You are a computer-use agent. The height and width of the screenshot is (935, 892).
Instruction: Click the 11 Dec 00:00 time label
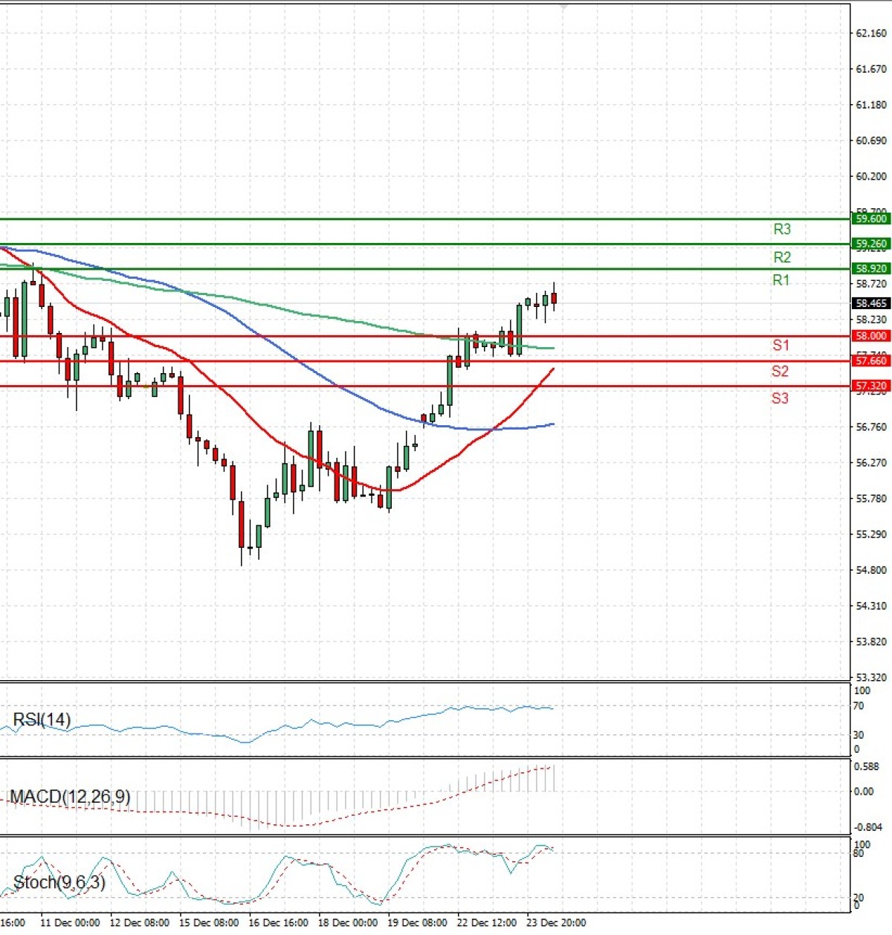[x=70, y=922]
